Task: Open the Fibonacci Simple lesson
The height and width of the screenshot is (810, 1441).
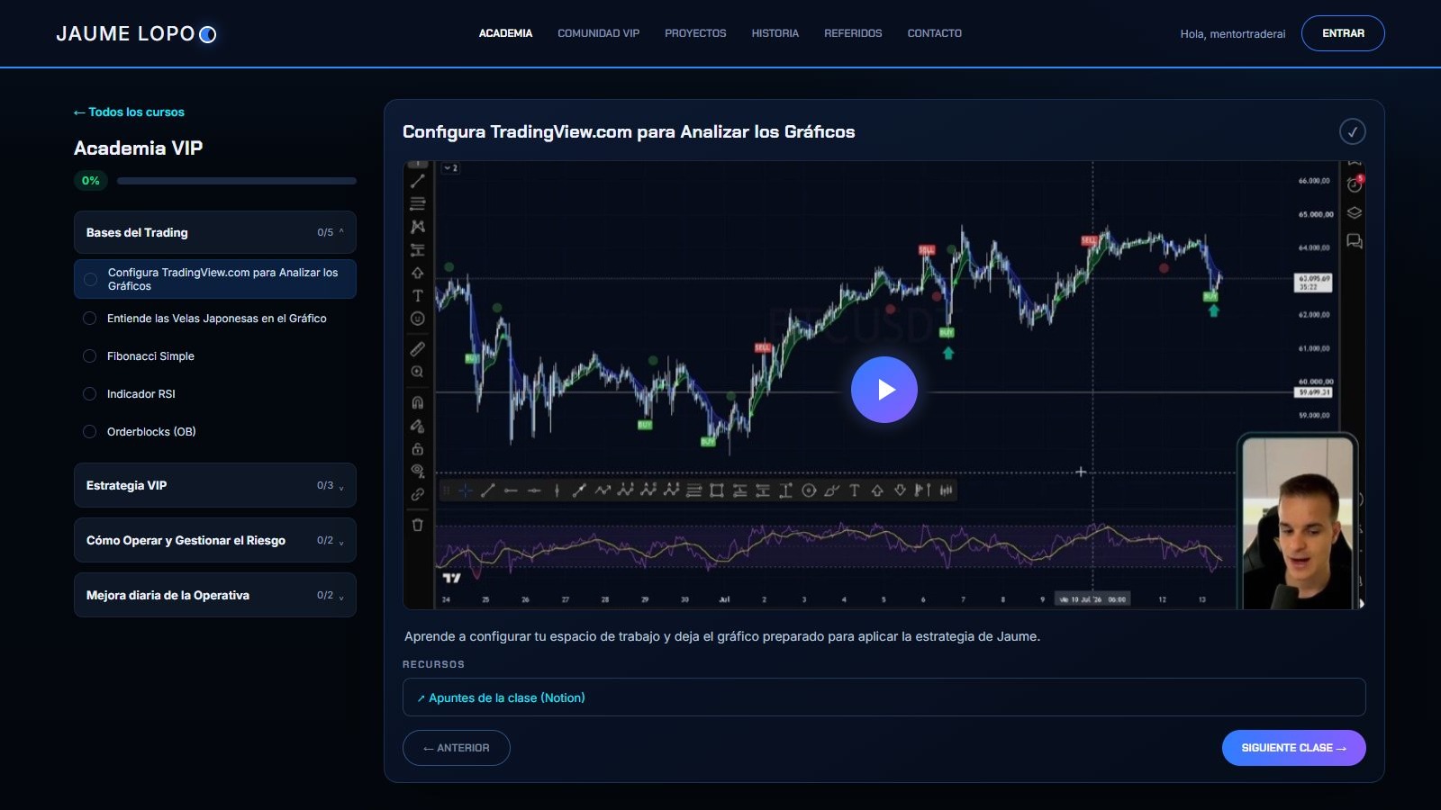Action: (215, 356)
